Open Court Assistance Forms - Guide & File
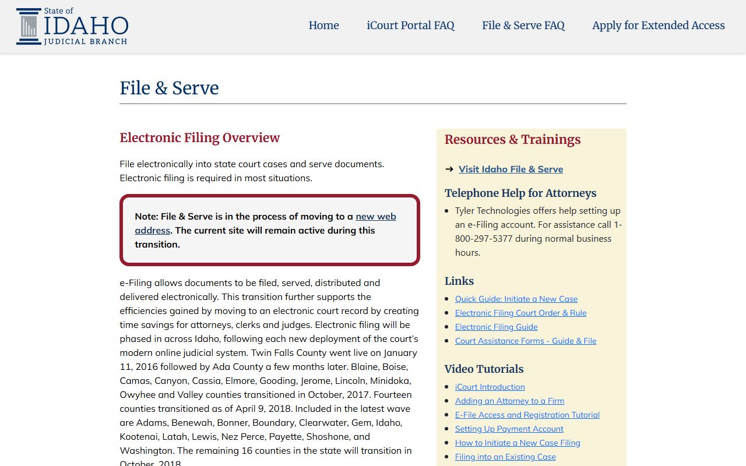The width and height of the screenshot is (746, 466). (526, 341)
